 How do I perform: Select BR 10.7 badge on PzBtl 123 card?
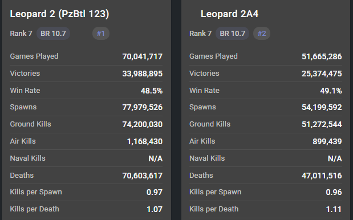point(53,34)
